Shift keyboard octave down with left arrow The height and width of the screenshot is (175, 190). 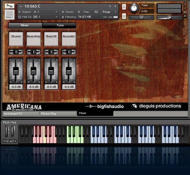click(4, 141)
